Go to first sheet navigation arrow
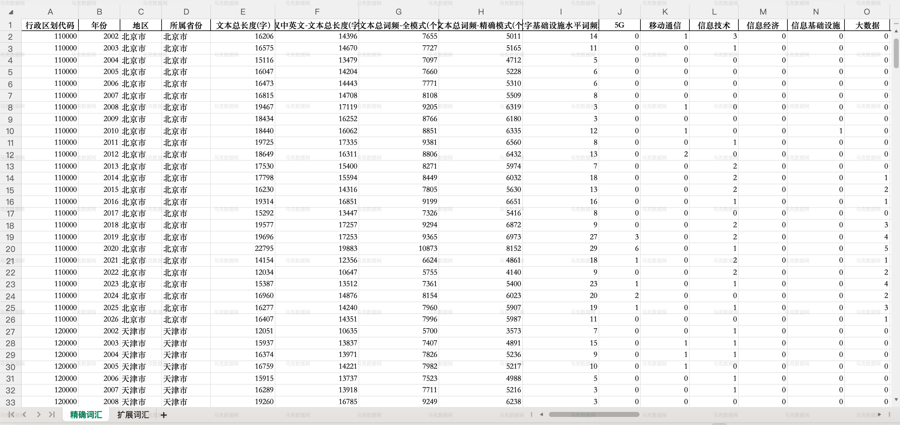Image resolution: width=900 pixels, height=425 pixels. click(x=11, y=414)
